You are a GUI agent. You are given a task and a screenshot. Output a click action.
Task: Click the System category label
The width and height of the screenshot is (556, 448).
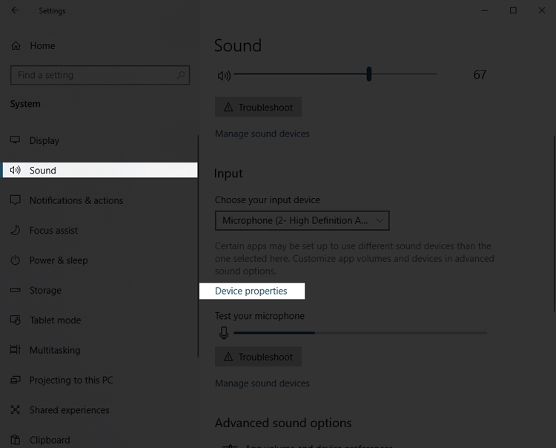point(25,104)
